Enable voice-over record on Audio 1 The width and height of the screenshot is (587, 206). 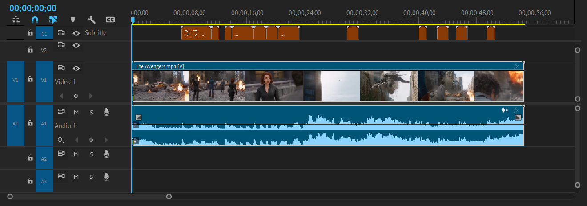(106, 112)
